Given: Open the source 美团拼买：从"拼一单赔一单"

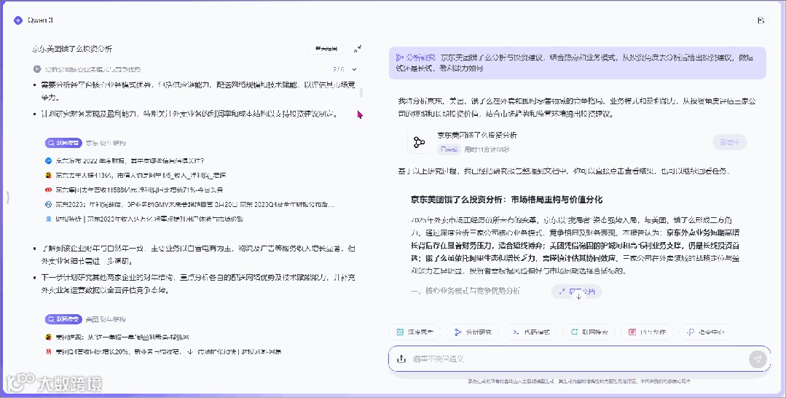Looking at the screenshot, I should pyautogui.click(x=122, y=337).
